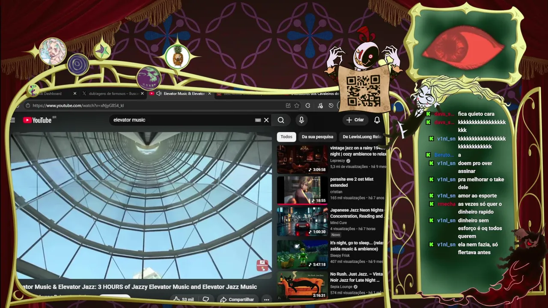Viewport: 548px width, 308px height.
Task: Dislike the video with thumbs-down
Action: click(x=205, y=299)
